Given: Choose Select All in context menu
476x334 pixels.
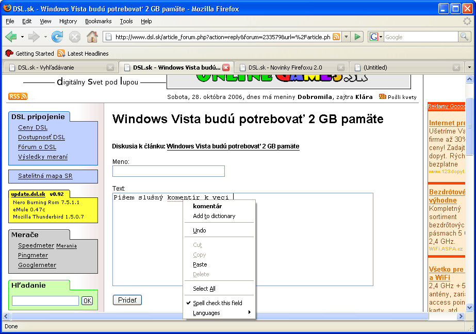Looking at the screenshot, I should [219, 289].
